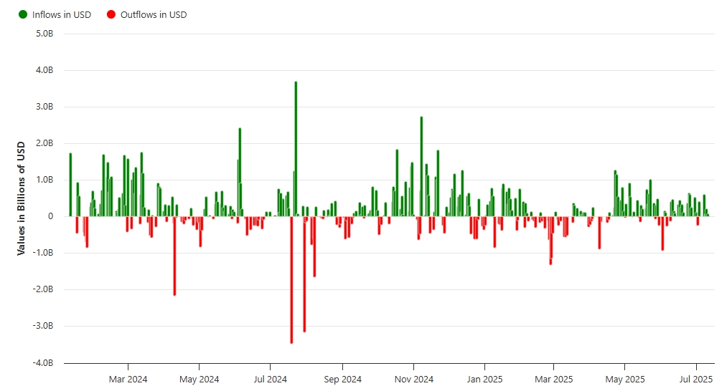Image resolution: width=727 pixels, height=386 pixels.
Task: Click the red outflow bar near -2.1B in April 2024
Action: click(x=174, y=256)
